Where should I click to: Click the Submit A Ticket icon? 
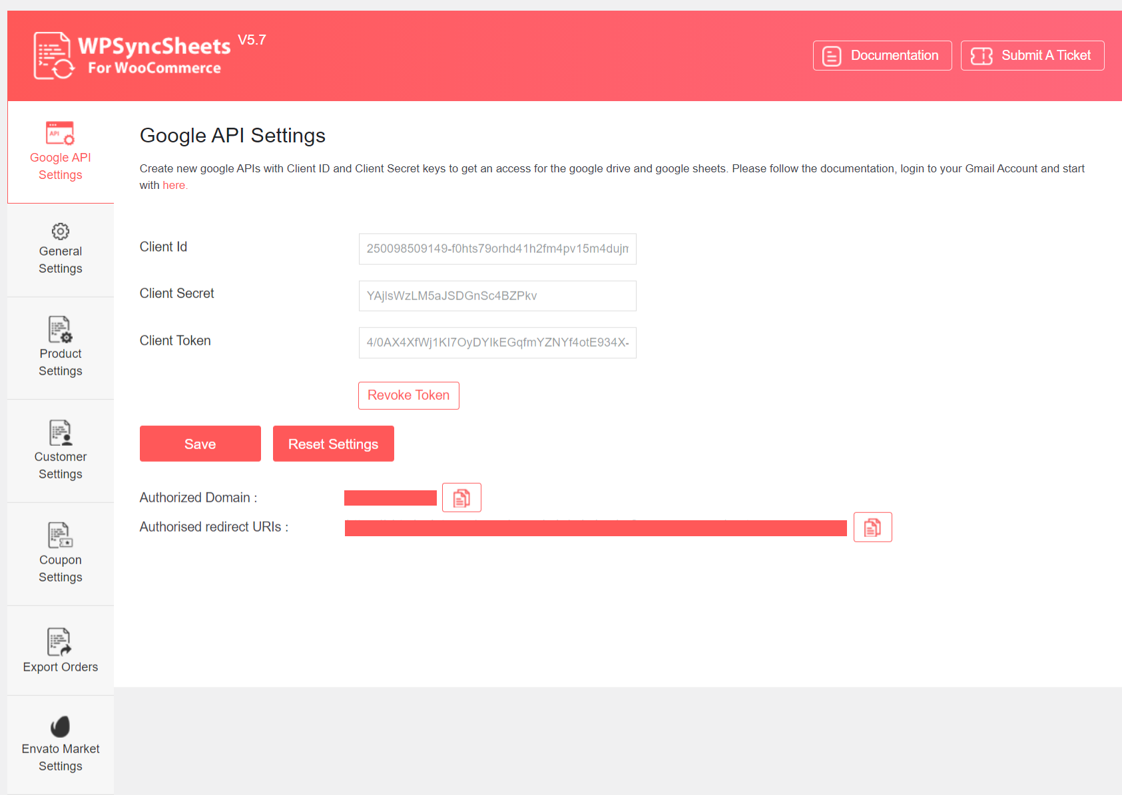pos(982,56)
